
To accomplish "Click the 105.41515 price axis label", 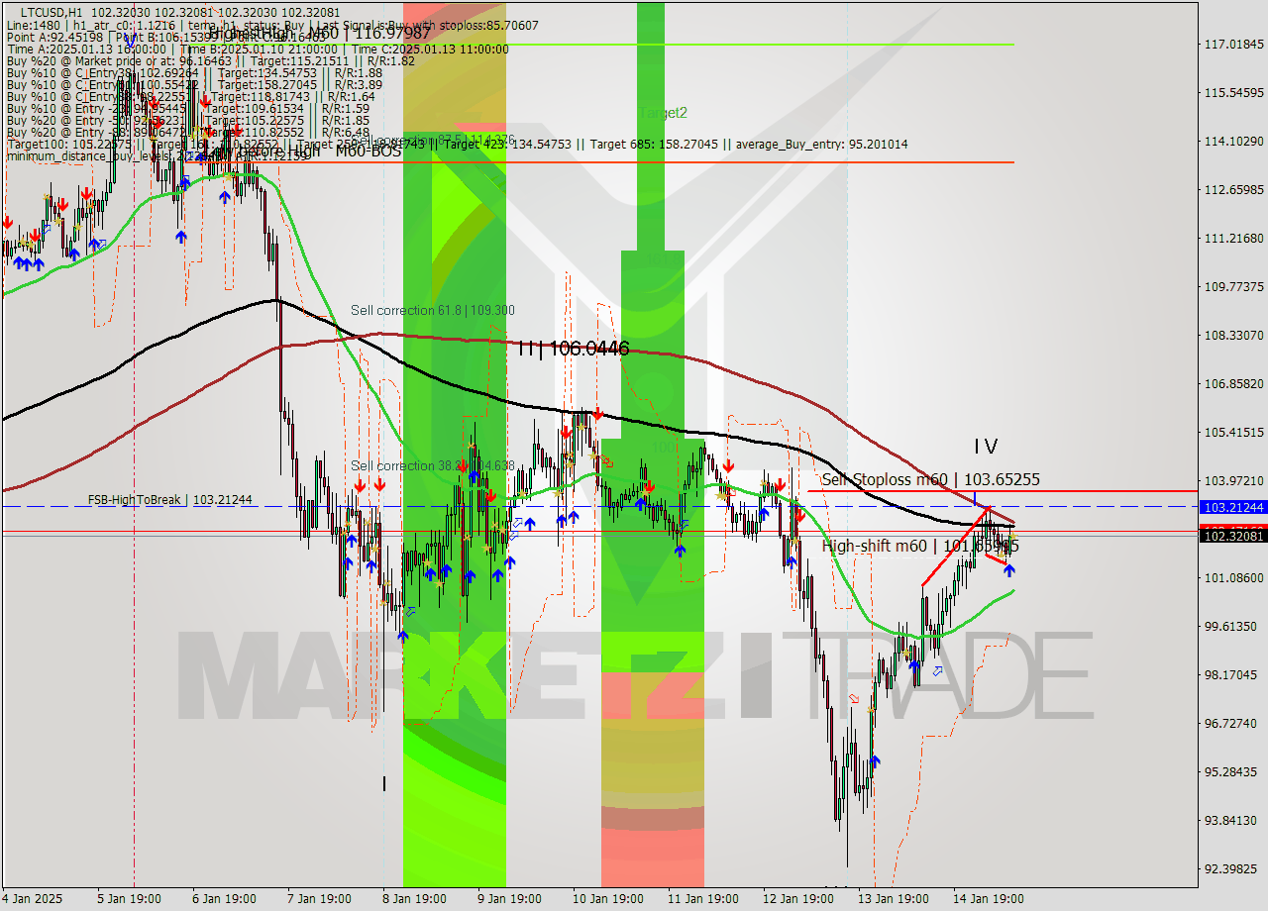I will point(1232,433).
